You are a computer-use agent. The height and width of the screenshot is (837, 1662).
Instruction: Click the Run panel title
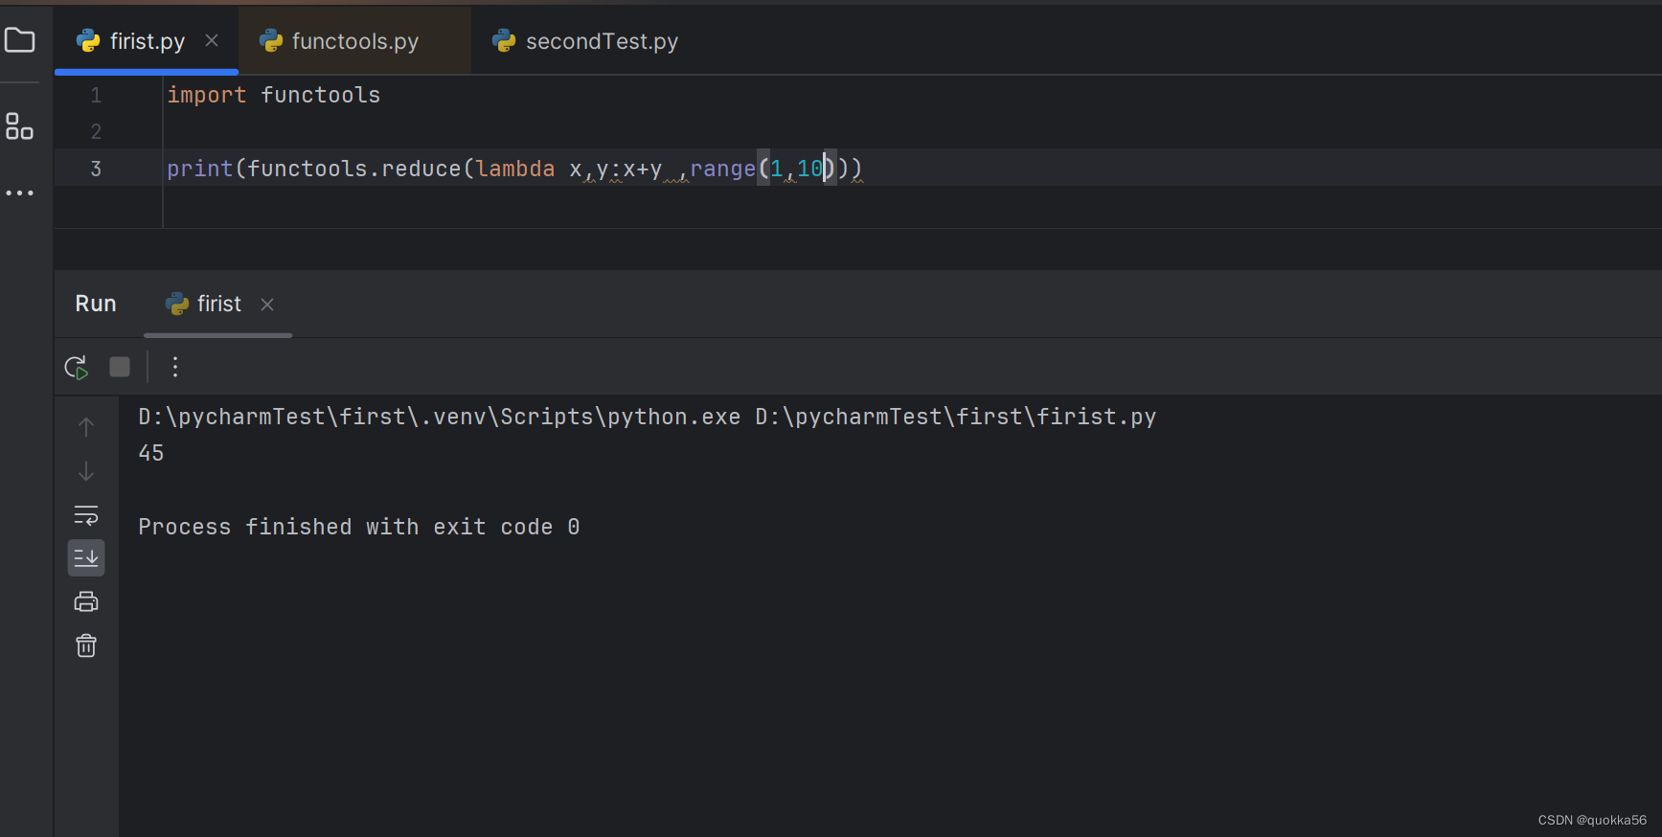96,304
